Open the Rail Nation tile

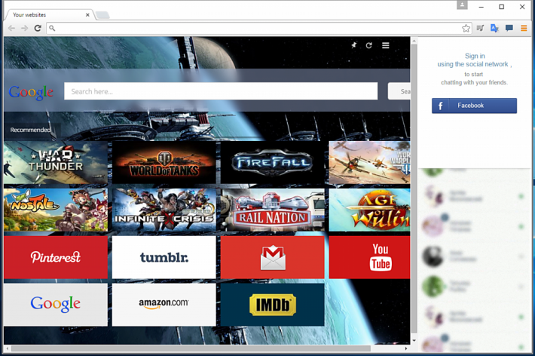(x=272, y=210)
